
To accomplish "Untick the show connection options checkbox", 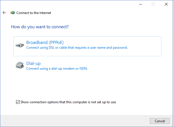I will pos(18,102).
